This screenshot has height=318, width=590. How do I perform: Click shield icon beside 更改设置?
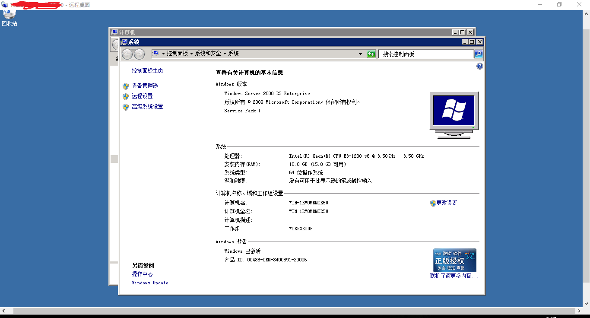pos(433,203)
